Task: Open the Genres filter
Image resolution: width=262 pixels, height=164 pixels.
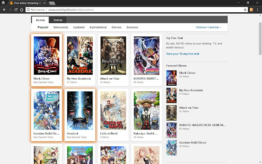Action: click(x=116, y=27)
